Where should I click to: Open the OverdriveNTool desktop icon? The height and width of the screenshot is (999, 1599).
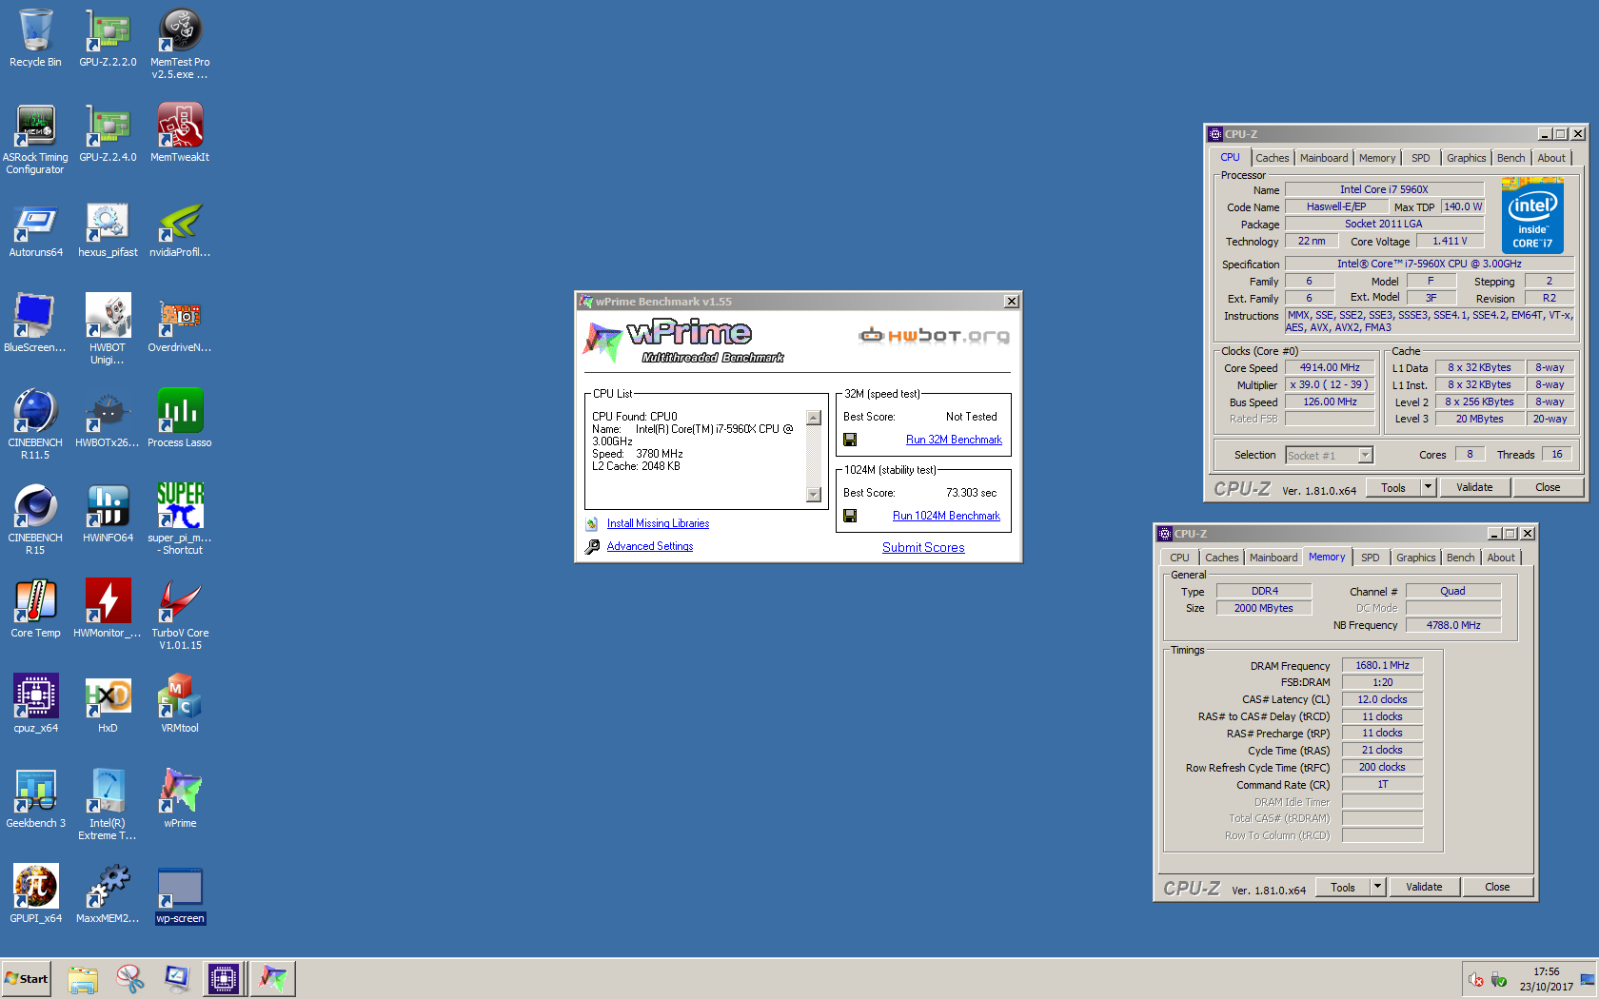coord(180,323)
